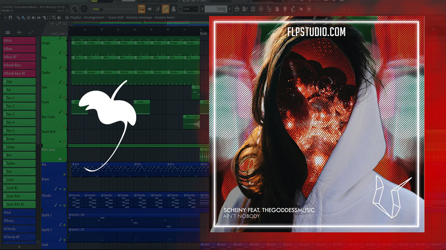The height and width of the screenshot is (250, 446).
Task: Toggle typing keyboard to piano icon
Action: (141, 9)
